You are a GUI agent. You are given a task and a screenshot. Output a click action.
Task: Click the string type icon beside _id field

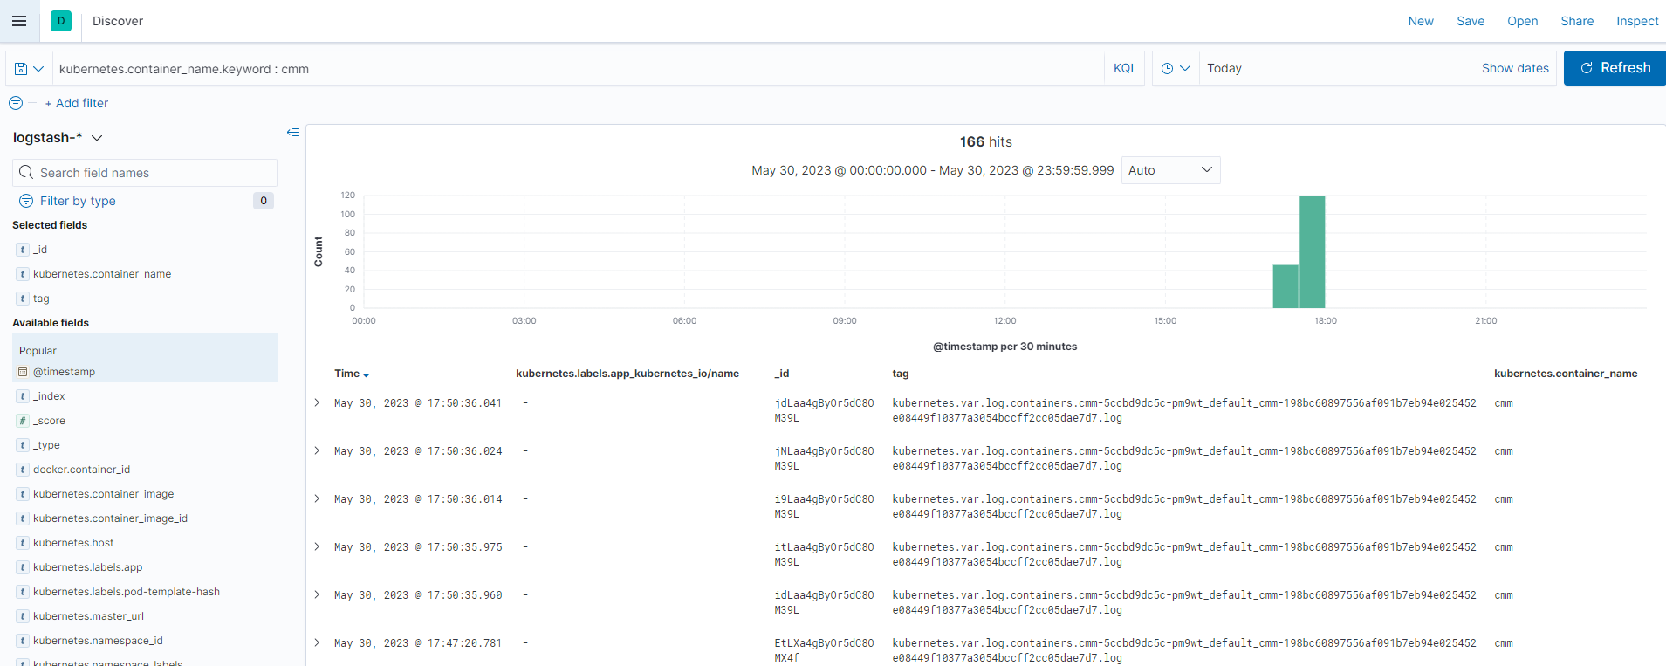[23, 250]
